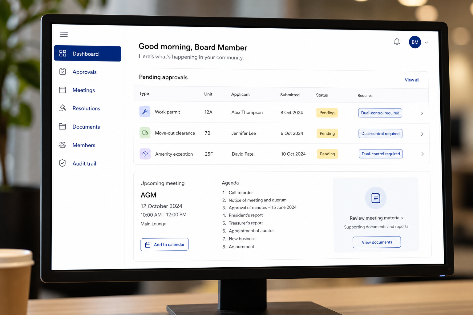Open Audit trail in sidebar
Viewport: 473px width, 315px height.
tap(84, 164)
